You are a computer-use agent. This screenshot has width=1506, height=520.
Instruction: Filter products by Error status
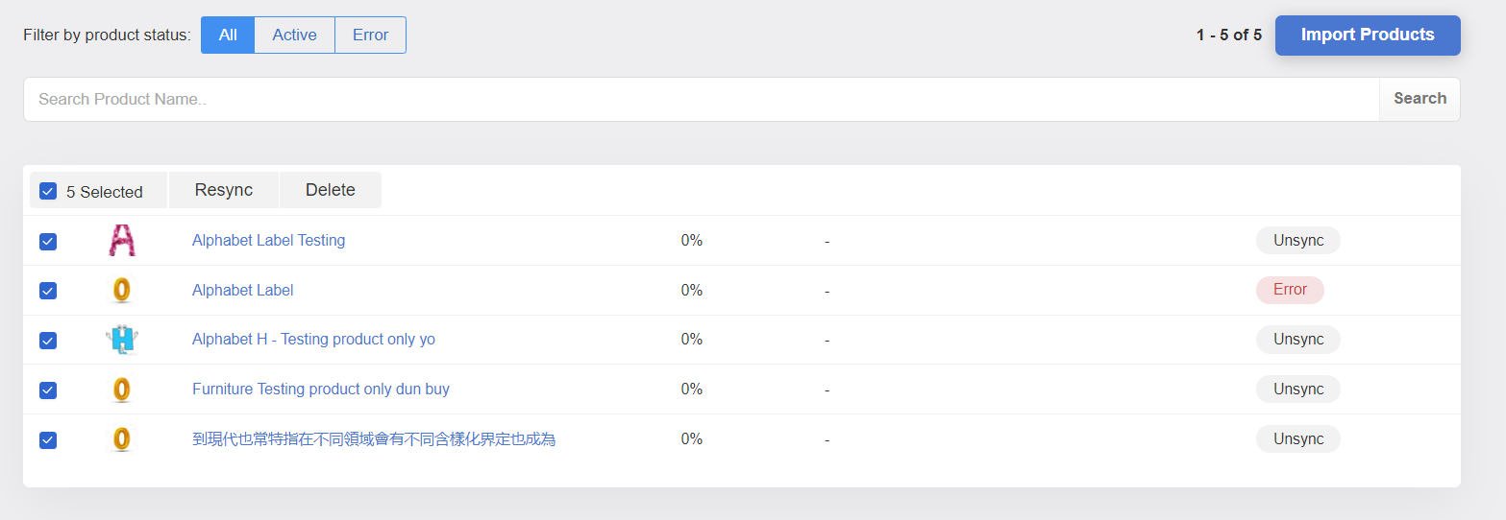(x=370, y=35)
